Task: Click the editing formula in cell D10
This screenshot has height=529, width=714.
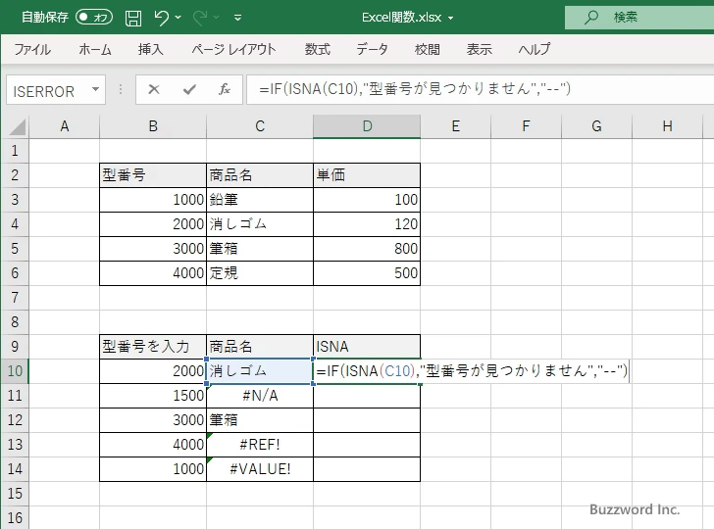Action: [x=472, y=371]
